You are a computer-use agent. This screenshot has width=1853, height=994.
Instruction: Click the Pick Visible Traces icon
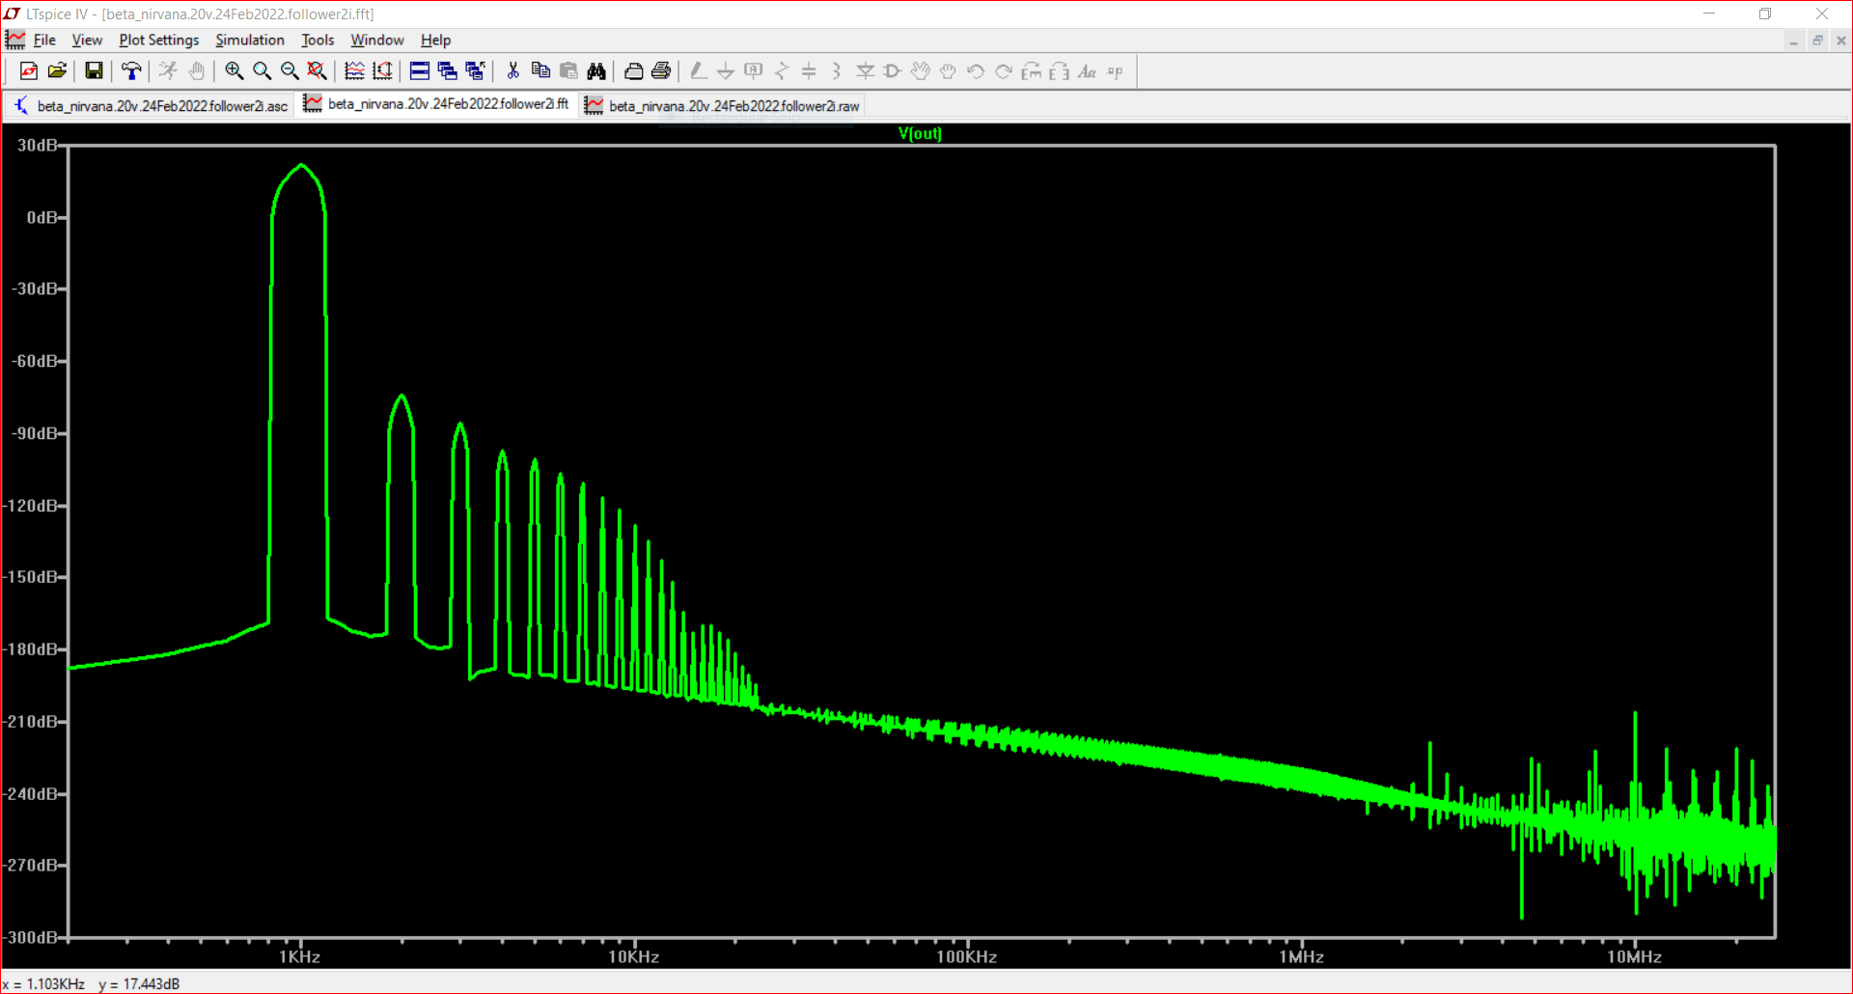pyautogui.click(x=354, y=70)
